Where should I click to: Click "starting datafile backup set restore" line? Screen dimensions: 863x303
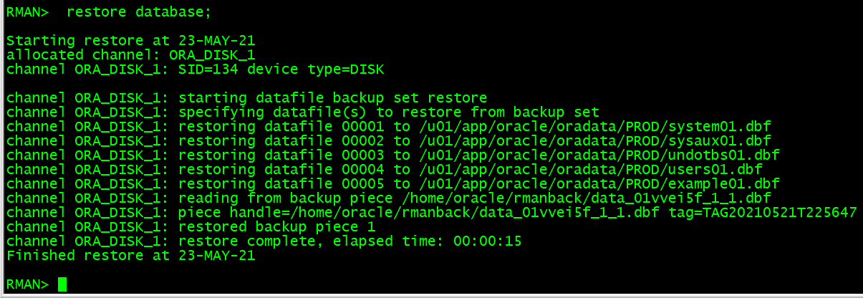pos(246,98)
